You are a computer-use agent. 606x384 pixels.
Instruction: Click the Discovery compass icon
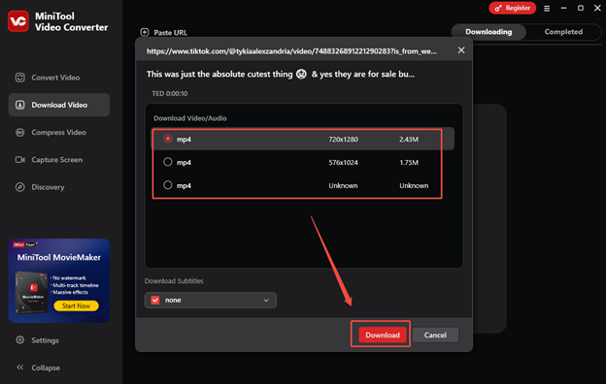click(20, 187)
